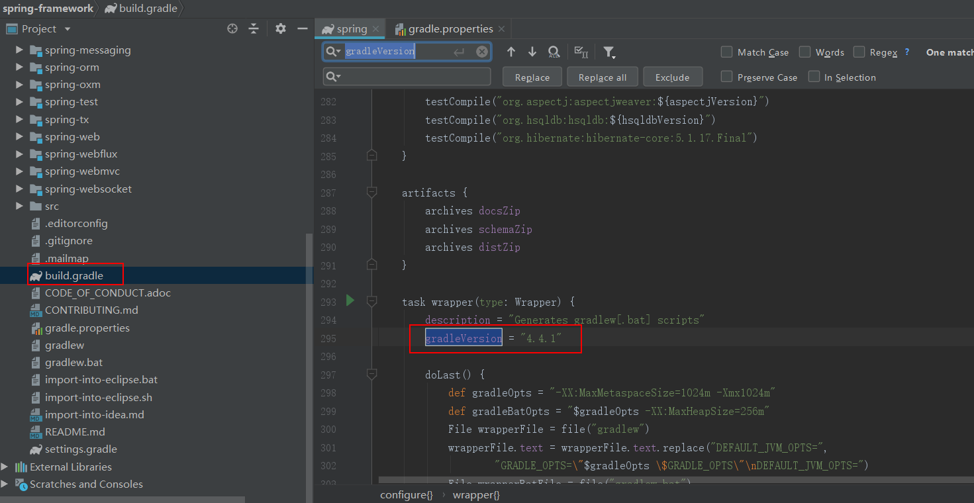Select build.gradle in project tree

click(x=74, y=275)
